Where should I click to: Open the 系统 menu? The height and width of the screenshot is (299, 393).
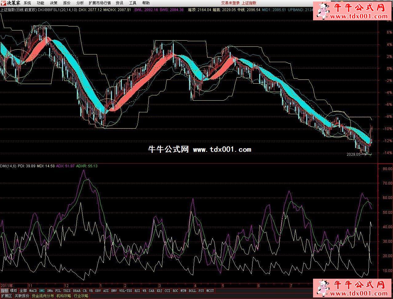[27, 3]
